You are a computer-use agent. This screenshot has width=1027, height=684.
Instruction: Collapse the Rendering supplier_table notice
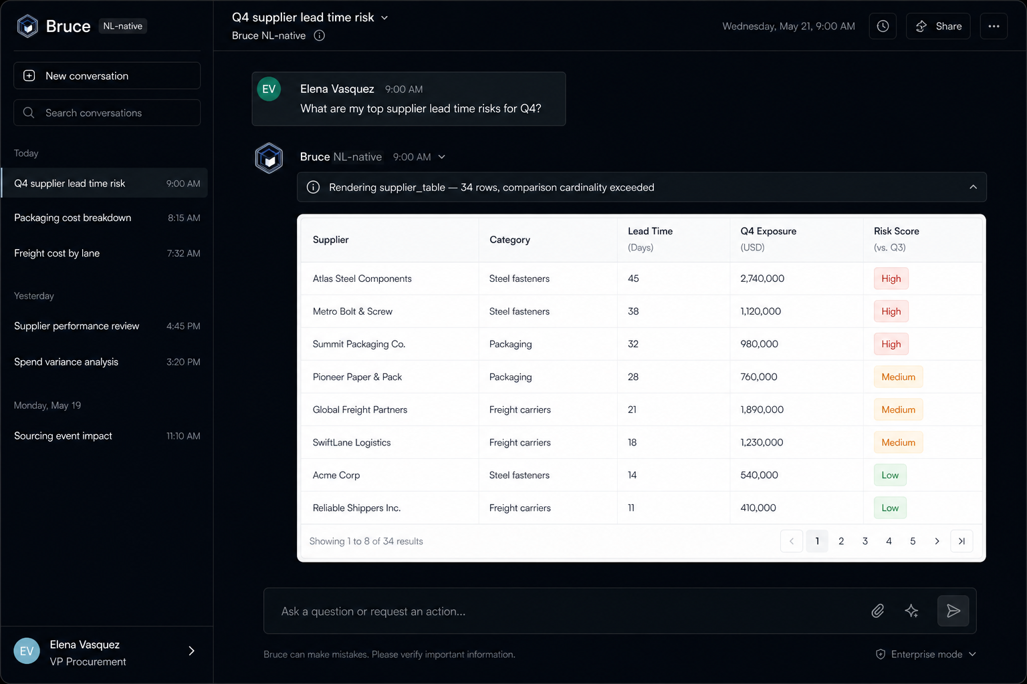[x=973, y=187]
